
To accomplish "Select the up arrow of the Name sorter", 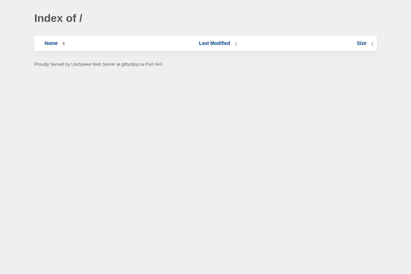I will coord(64,42).
